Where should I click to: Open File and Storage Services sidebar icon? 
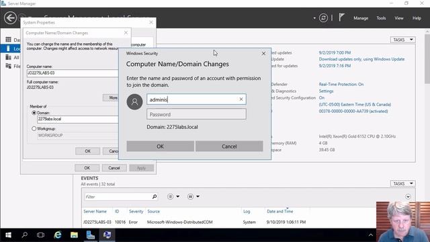click(9, 66)
